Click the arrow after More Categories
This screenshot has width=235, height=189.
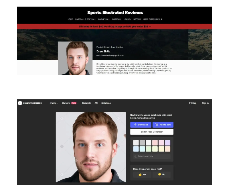click(x=161, y=19)
